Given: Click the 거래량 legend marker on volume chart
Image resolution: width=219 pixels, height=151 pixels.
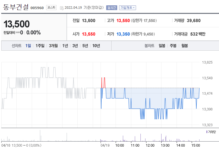Looking at the screenshot, I should click(x=207, y=132).
